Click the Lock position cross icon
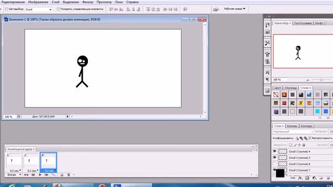 (300, 145)
